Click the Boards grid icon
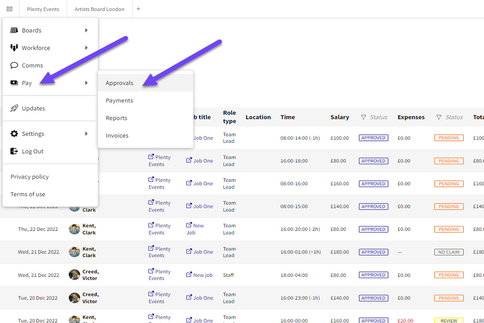 point(15,30)
